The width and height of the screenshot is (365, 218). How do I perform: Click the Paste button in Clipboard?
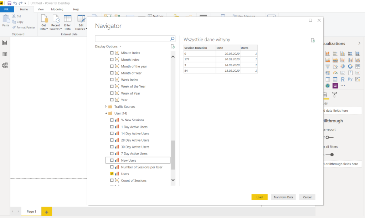(6, 21)
